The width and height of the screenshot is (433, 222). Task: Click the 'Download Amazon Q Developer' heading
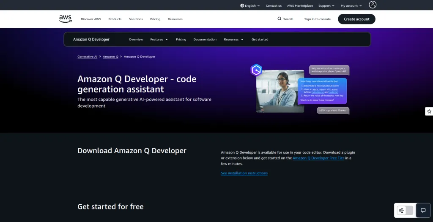click(x=132, y=151)
